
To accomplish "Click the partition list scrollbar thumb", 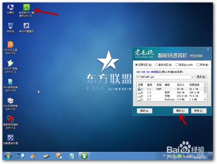I will pos(205,90).
